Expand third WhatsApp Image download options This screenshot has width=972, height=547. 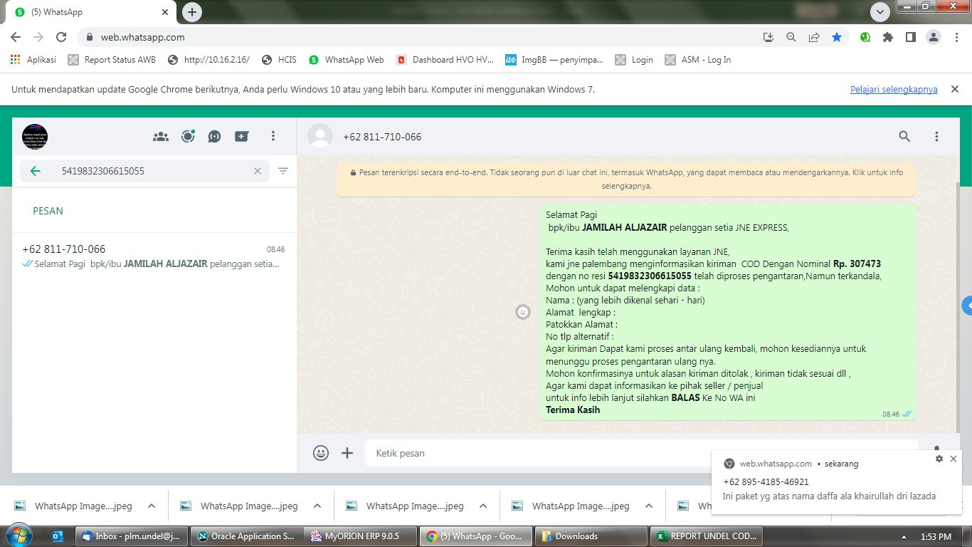(483, 506)
